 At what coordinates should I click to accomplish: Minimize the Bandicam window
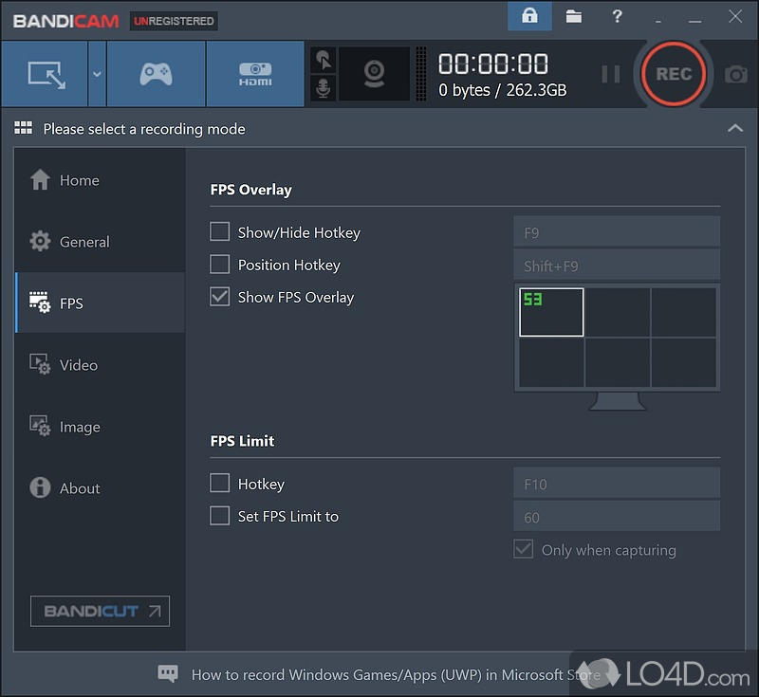pyautogui.click(x=695, y=21)
